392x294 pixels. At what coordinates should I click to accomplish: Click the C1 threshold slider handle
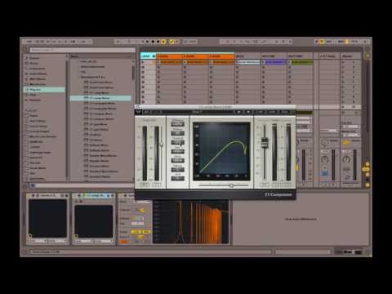(x=161, y=144)
